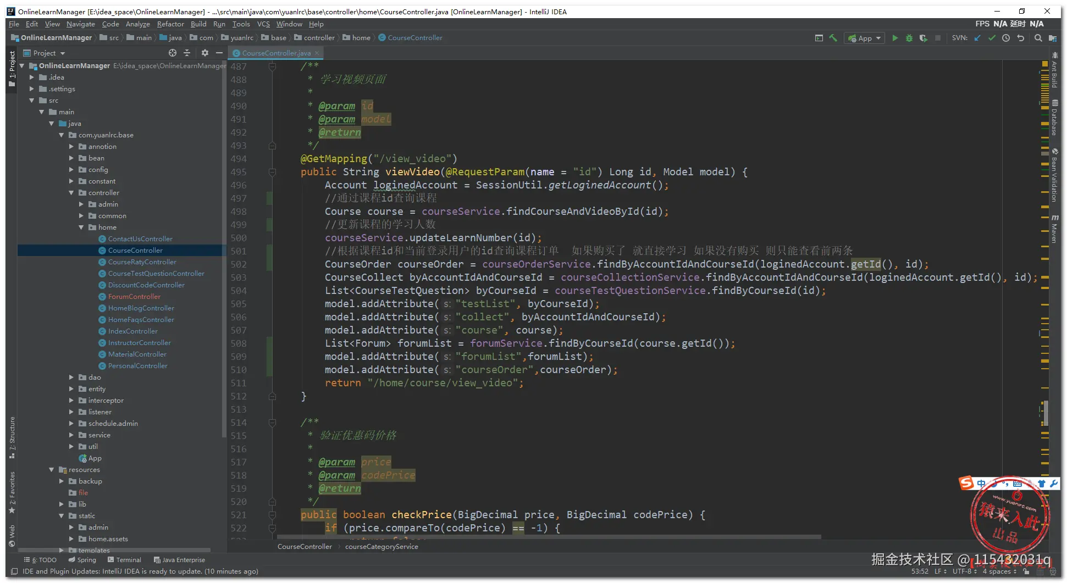Open Search Everywhere with the magnifier icon

1038,38
